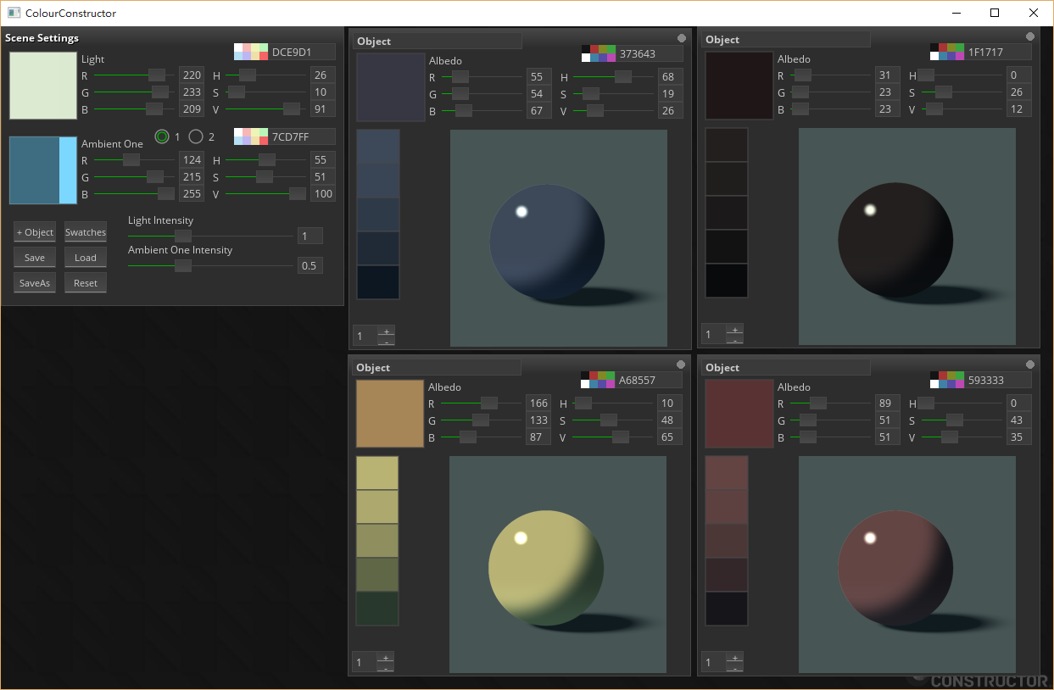Image resolution: width=1054 pixels, height=690 pixels.
Task: Click the hex input field showing A68557
Action: pyautogui.click(x=649, y=380)
